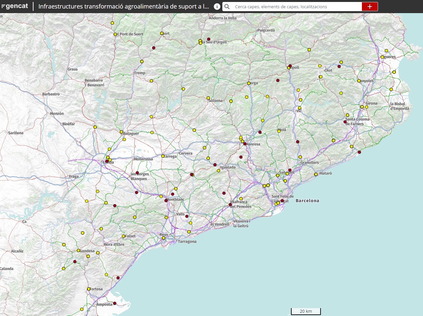Select dark red marker at Ripoll
This screenshot has height=316, width=423.
(x=290, y=66)
